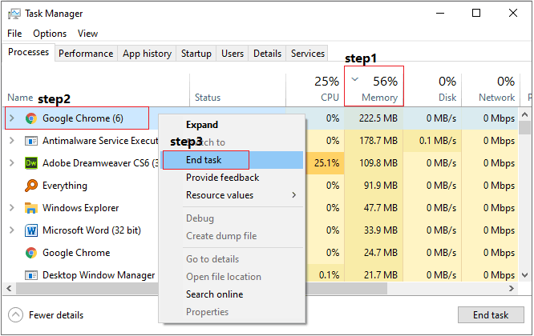The image size is (534, 336).
Task: Click the vertical scrollbar down arrow
Action: tap(525, 275)
